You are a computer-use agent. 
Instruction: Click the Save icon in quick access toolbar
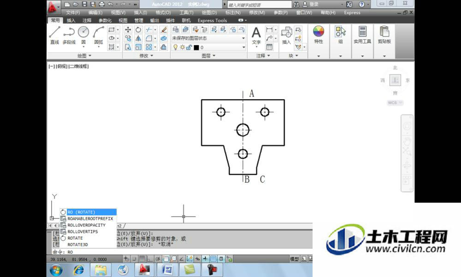84,4
